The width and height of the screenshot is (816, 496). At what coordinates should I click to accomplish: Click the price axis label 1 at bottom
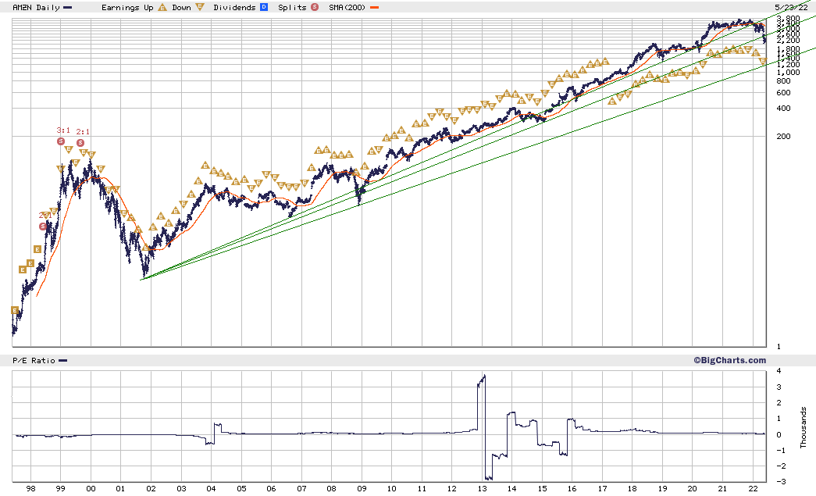tap(779, 347)
